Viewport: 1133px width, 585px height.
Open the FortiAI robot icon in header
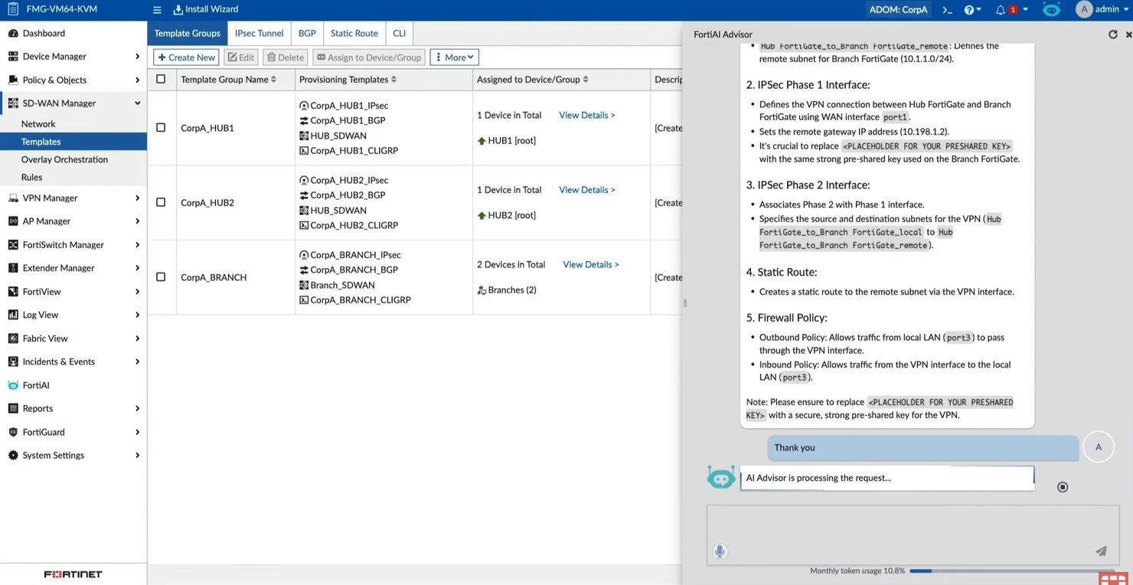click(x=1051, y=10)
